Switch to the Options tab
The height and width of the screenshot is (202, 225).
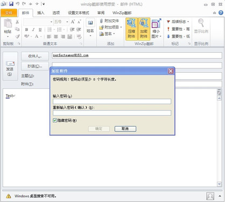coord(56,13)
